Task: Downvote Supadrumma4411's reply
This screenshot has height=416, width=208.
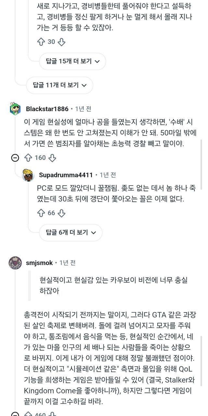Action: (x=61, y=213)
